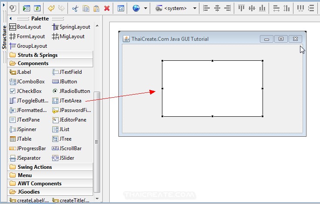Click the align top edges icon
The height and width of the screenshot is (204, 320).
(242, 8)
